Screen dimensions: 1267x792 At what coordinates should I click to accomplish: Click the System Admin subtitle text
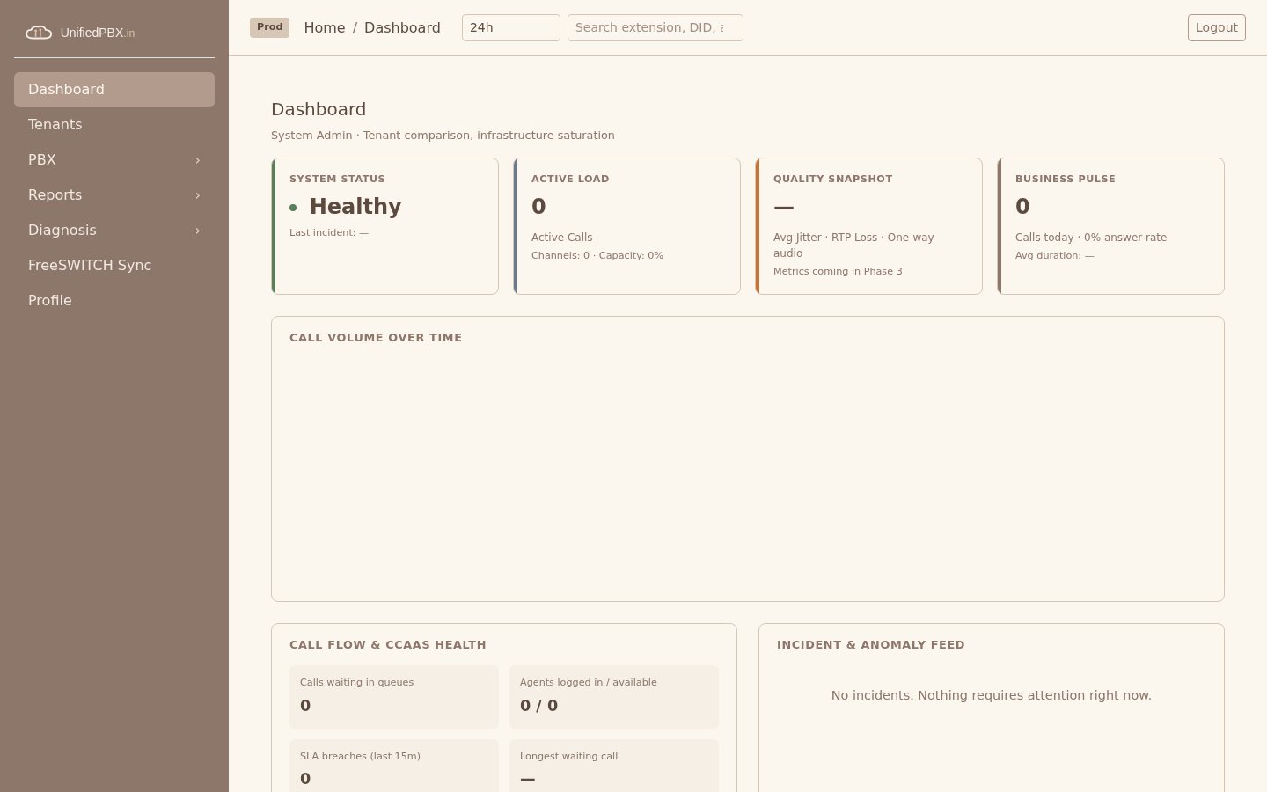[443, 136]
